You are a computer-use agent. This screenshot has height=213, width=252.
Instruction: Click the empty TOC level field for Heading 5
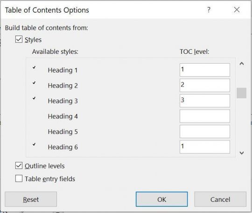click(x=205, y=132)
